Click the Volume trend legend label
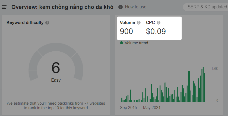Image resolution: width=228 pixels, height=116 pixels. click(136, 43)
